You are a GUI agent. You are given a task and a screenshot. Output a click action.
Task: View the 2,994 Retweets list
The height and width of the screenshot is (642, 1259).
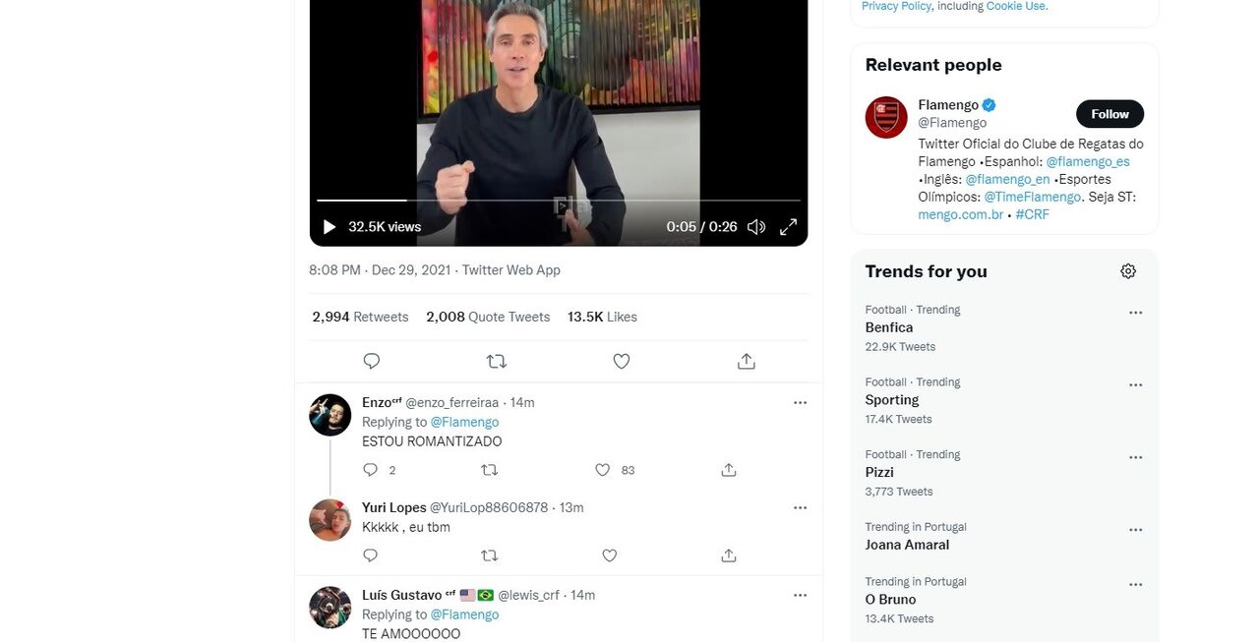(x=360, y=317)
